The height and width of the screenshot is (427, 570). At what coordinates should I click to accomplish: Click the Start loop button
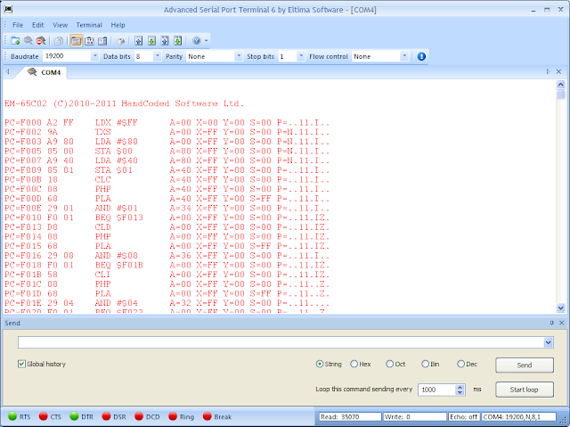click(525, 390)
